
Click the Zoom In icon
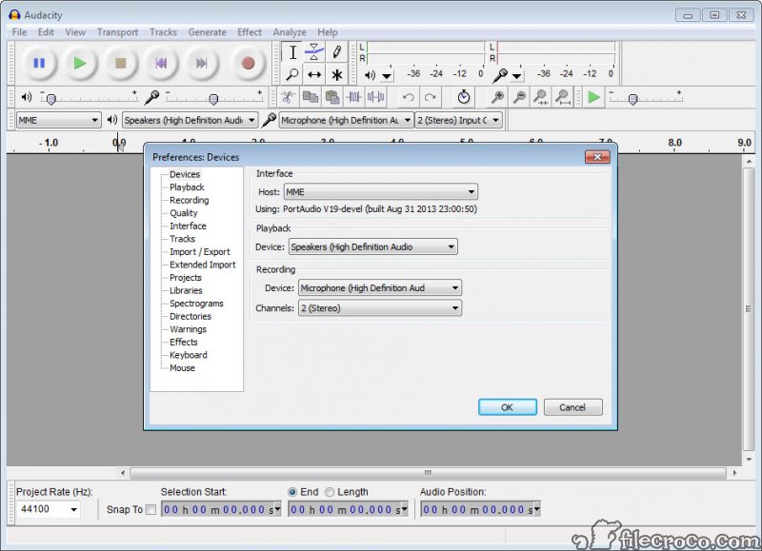click(x=497, y=98)
